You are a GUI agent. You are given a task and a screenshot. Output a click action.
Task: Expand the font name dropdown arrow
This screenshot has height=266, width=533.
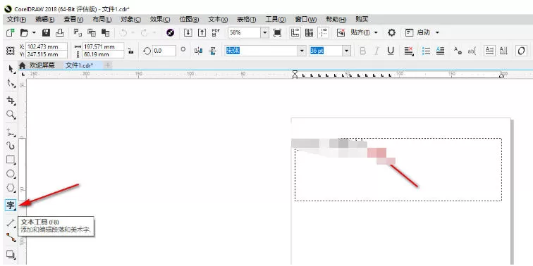tap(302, 51)
